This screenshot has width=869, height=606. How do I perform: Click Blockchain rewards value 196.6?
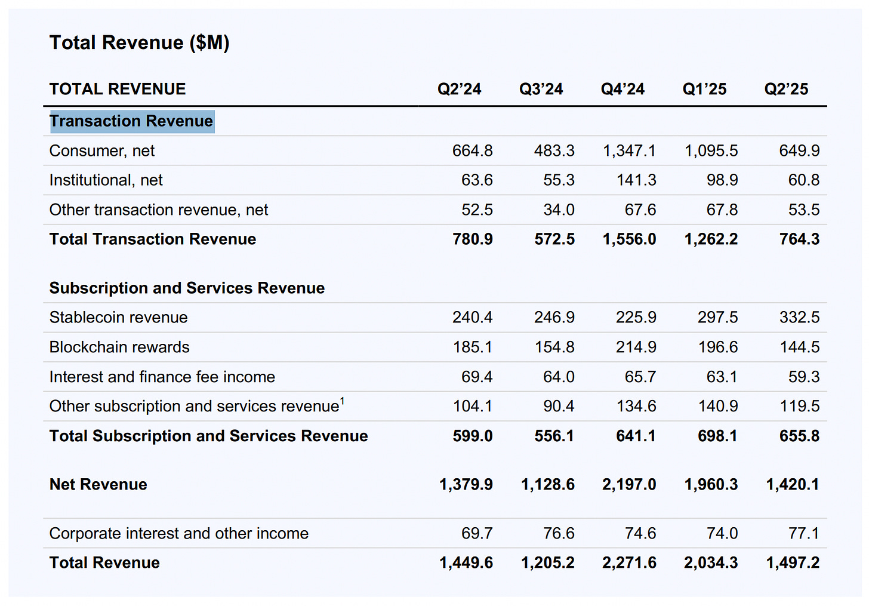pyautogui.click(x=718, y=347)
